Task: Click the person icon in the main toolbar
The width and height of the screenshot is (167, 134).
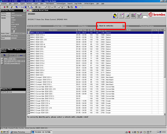Action: pyautogui.click(x=32, y=7)
